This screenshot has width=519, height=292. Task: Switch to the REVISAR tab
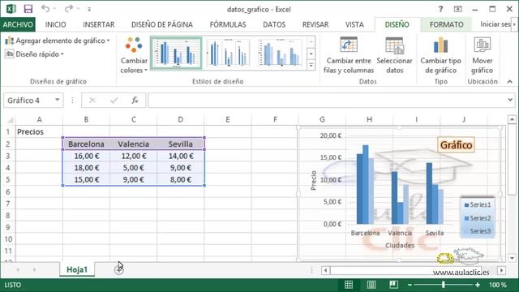[315, 24]
